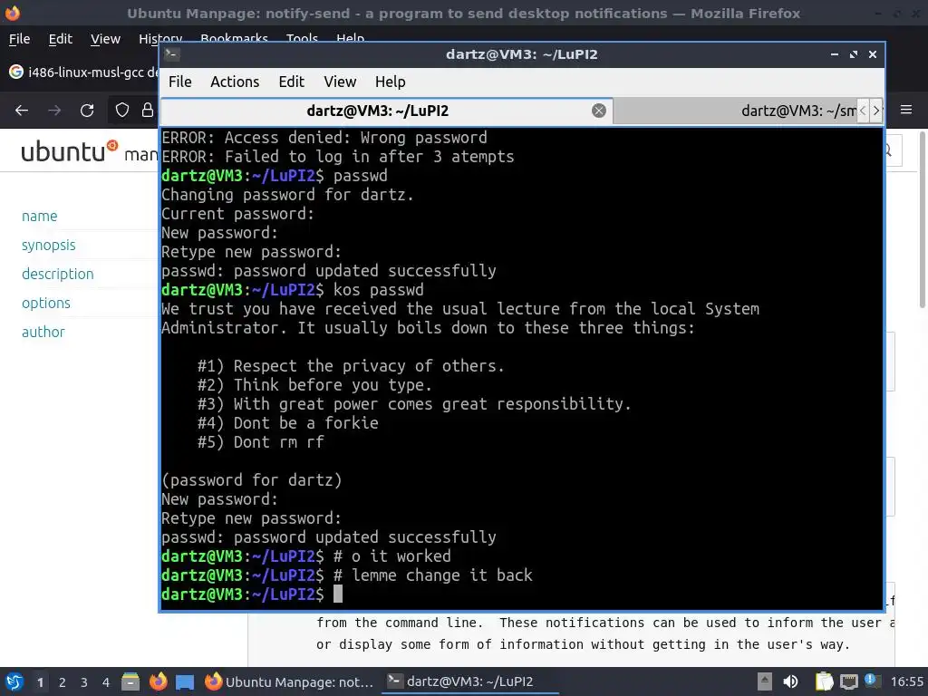Close the terminal window
This screenshot has height=696, width=928.
tap(873, 54)
